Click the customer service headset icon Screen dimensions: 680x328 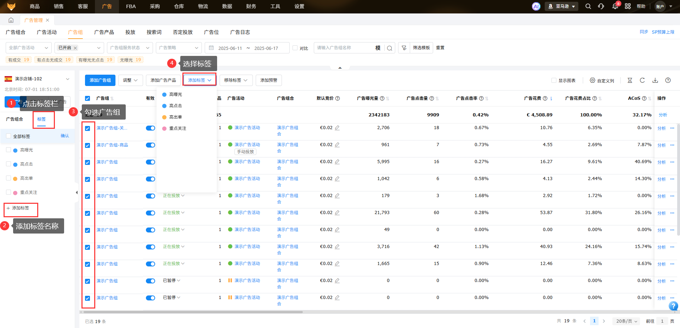tap(601, 6)
